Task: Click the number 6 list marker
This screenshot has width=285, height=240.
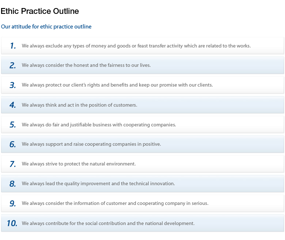Action: [13, 144]
